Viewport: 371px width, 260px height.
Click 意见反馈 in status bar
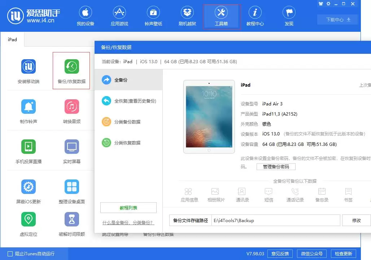[x=280, y=254]
